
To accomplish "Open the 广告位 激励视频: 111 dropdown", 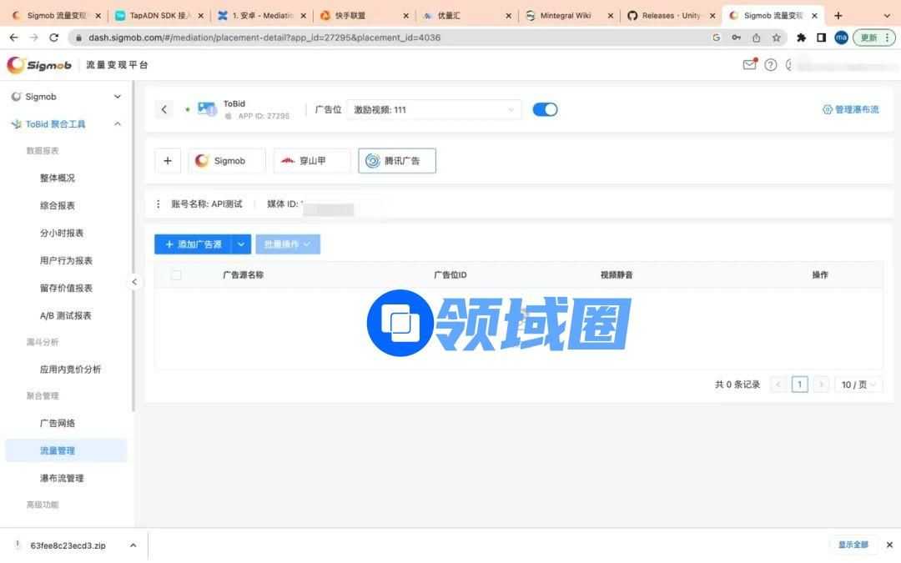I will 434,109.
